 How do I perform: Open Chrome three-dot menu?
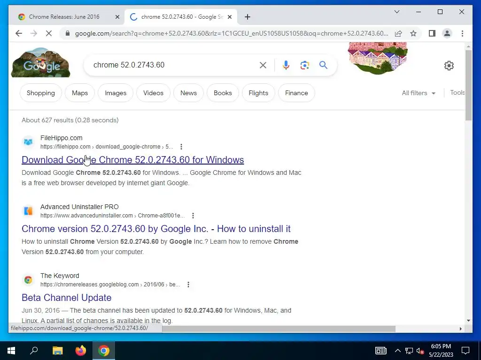coord(462,33)
